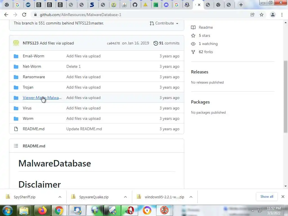Switch to the MP icon tab
This screenshot has width=288, height=216.
point(28,5)
